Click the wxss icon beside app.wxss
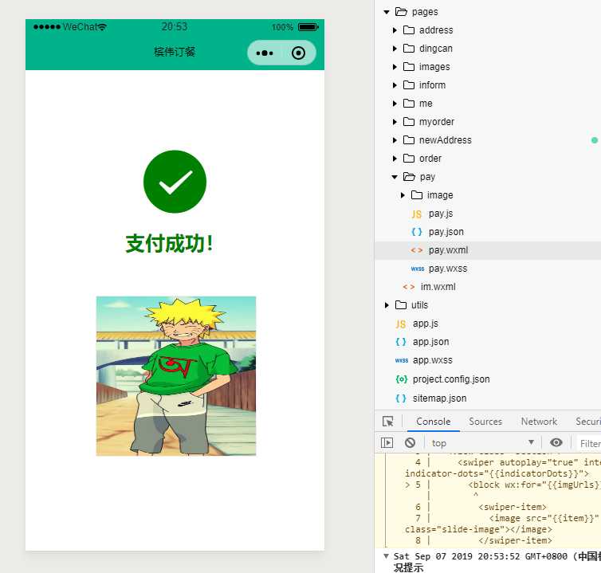The height and width of the screenshot is (573, 601). 401,360
